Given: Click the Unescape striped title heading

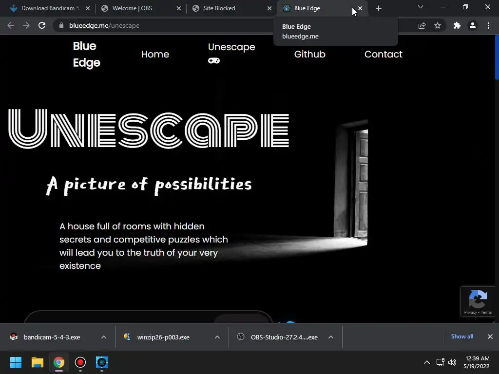Looking at the screenshot, I should [x=149, y=129].
